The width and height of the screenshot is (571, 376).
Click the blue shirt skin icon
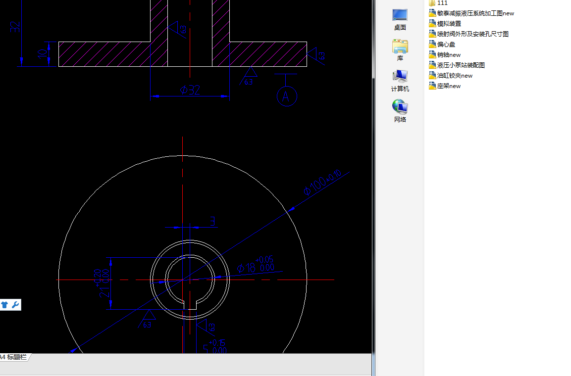[x=5, y=305]
